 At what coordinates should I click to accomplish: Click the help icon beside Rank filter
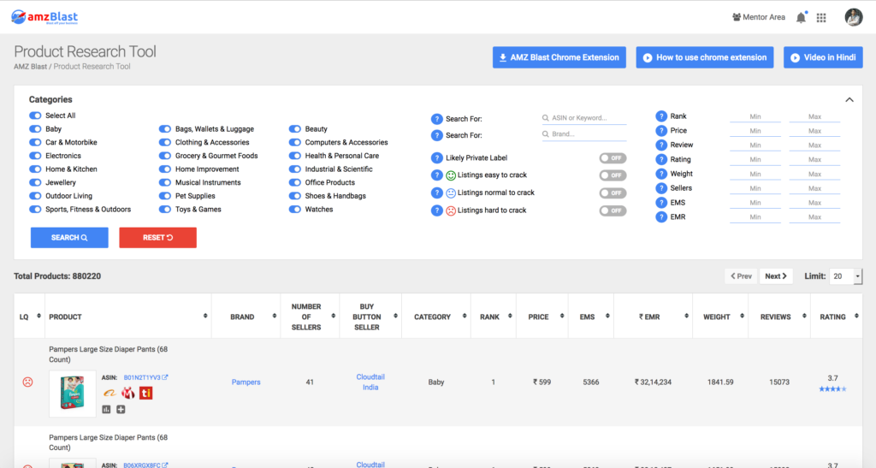pyautogui.click(x=660, y=116)
